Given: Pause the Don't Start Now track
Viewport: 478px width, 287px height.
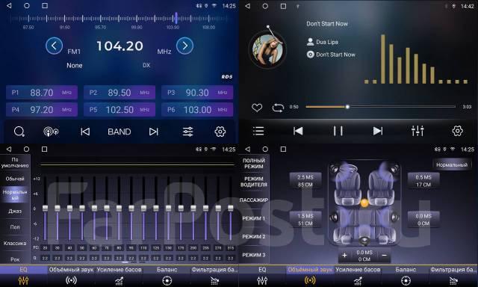Looking at the screenshot, I should point(338,131).
